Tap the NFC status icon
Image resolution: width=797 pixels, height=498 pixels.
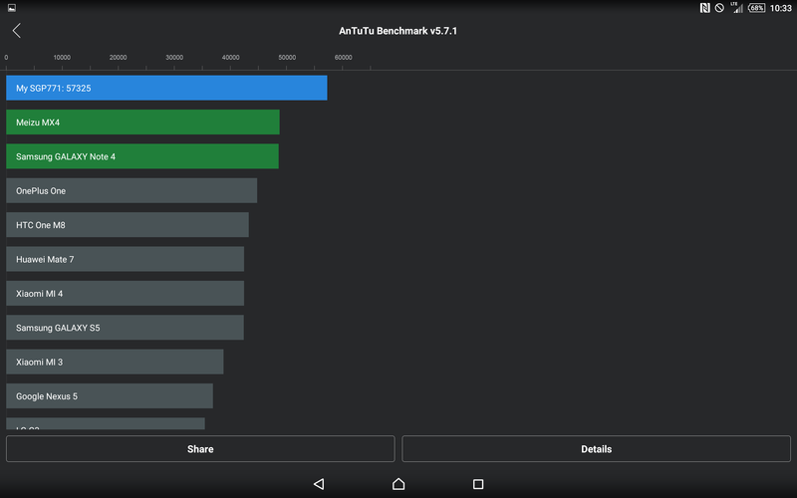704,8
